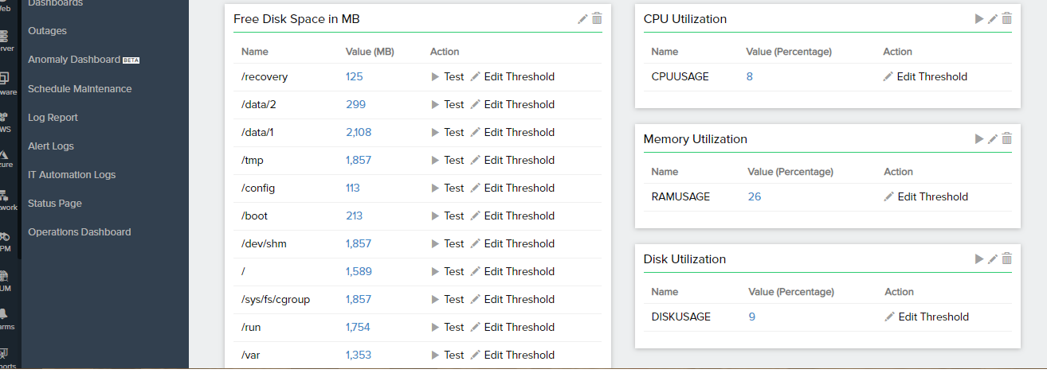1047x373 pixels.
Task: Edit Threshold for /boot
Action: tap(512, 216)
